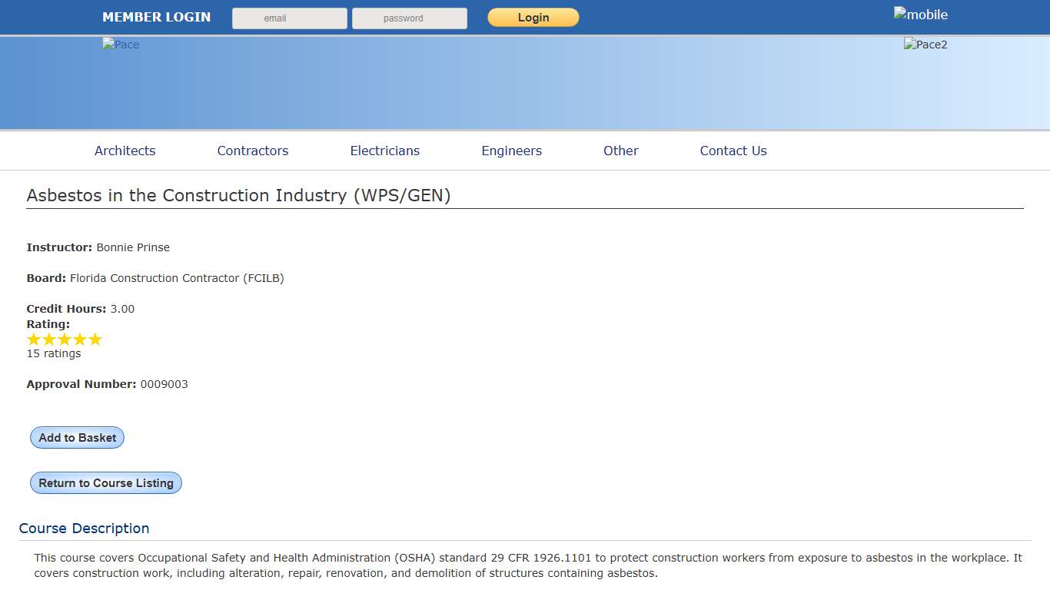Click the Pace2 banner image
The height and width of the screenshot is (590, 1050).
click(x=925, y=45)
